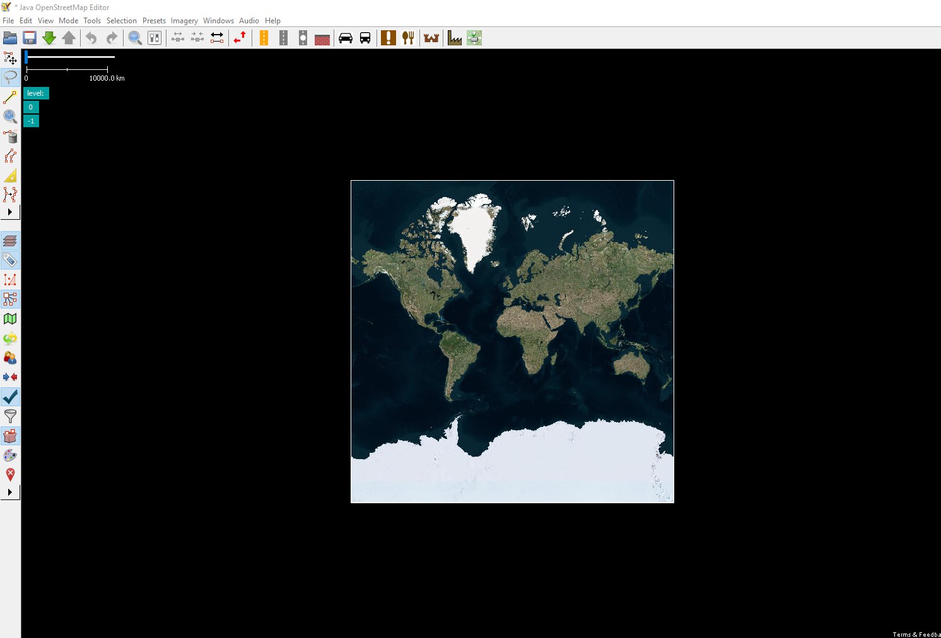Activate the Parallel ways tool
This screenshot has height=638, width=941.
[10, 156]
